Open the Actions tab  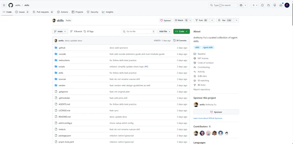[63, 12]
